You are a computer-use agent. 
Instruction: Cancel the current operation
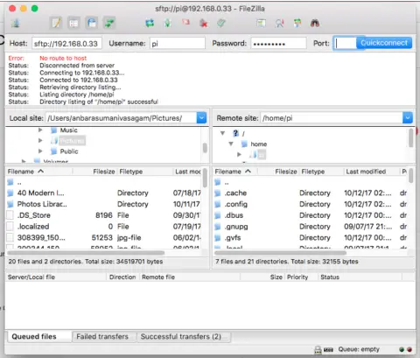pos(185,23)
